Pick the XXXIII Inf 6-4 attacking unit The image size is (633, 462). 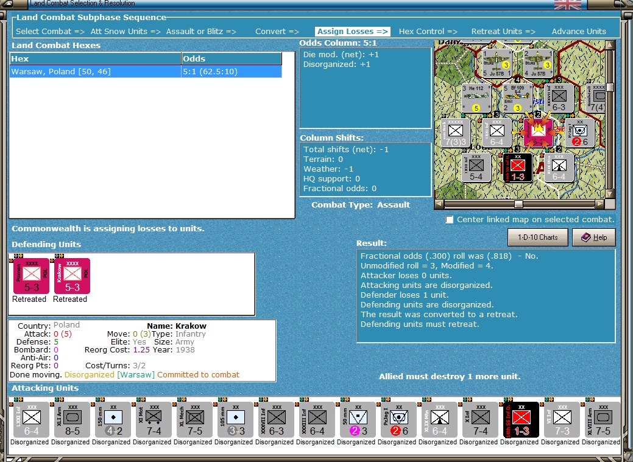pos(317,419)
